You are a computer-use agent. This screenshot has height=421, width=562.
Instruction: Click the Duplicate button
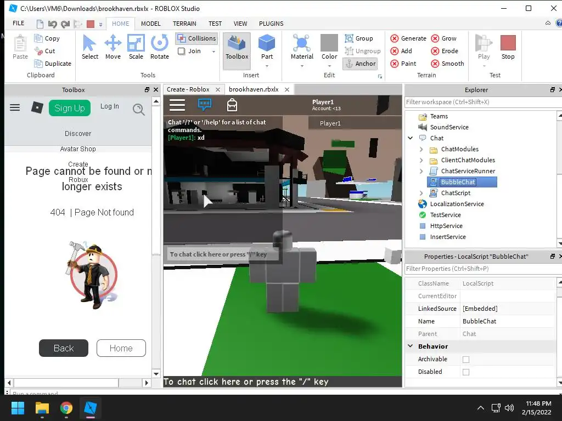53,64
